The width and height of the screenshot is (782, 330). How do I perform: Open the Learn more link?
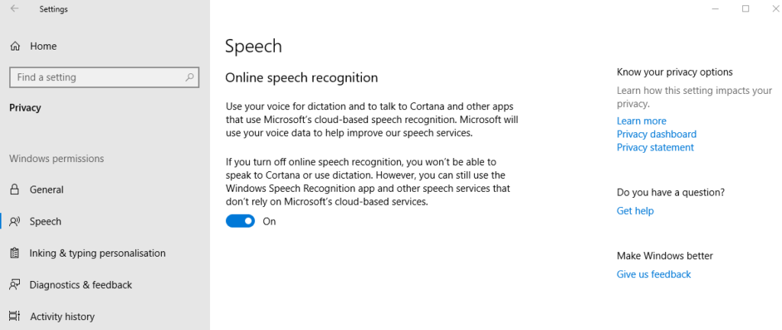click(x=641, y=121)
